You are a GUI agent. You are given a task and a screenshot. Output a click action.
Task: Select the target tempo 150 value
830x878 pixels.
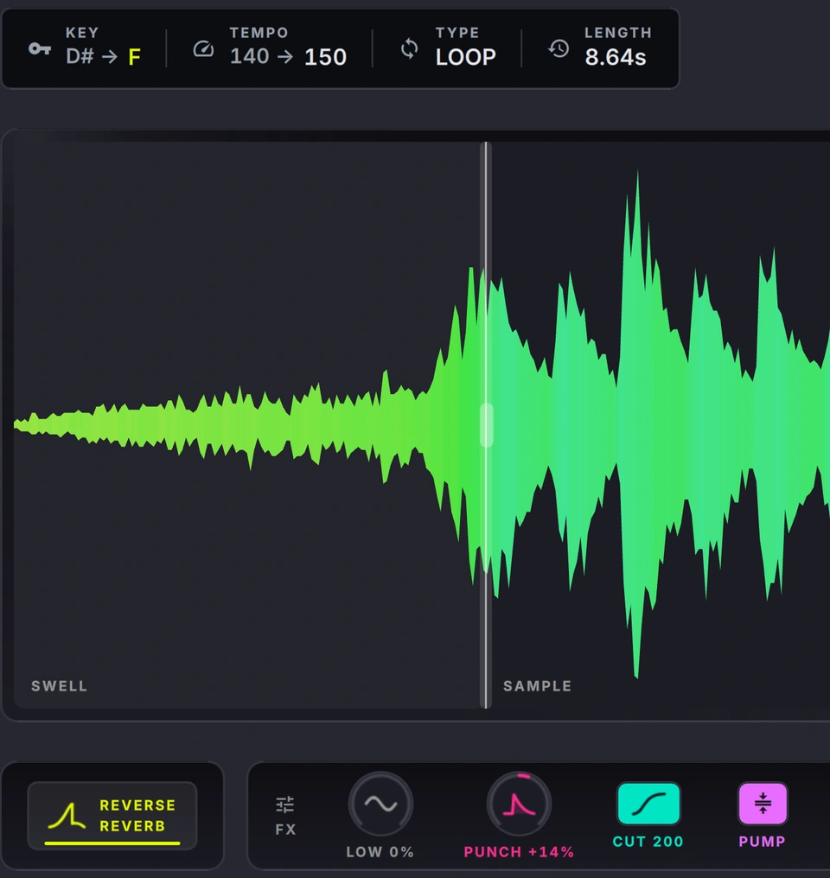click(x=325, y=57)
